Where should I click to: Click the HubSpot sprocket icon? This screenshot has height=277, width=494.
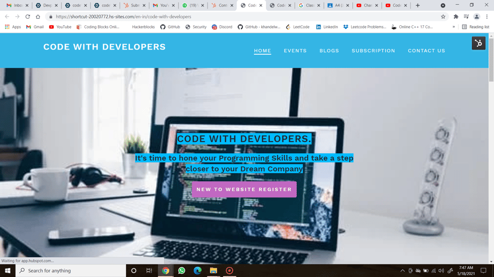(478, 43)
